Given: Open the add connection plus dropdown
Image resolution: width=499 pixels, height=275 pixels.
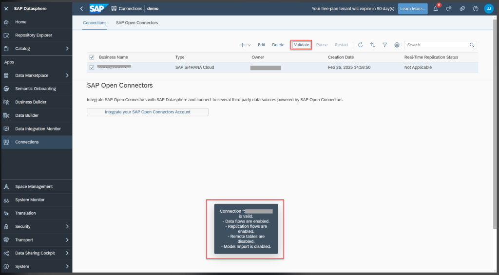Looking at the screenshot, I should click(x=245, y=45).
